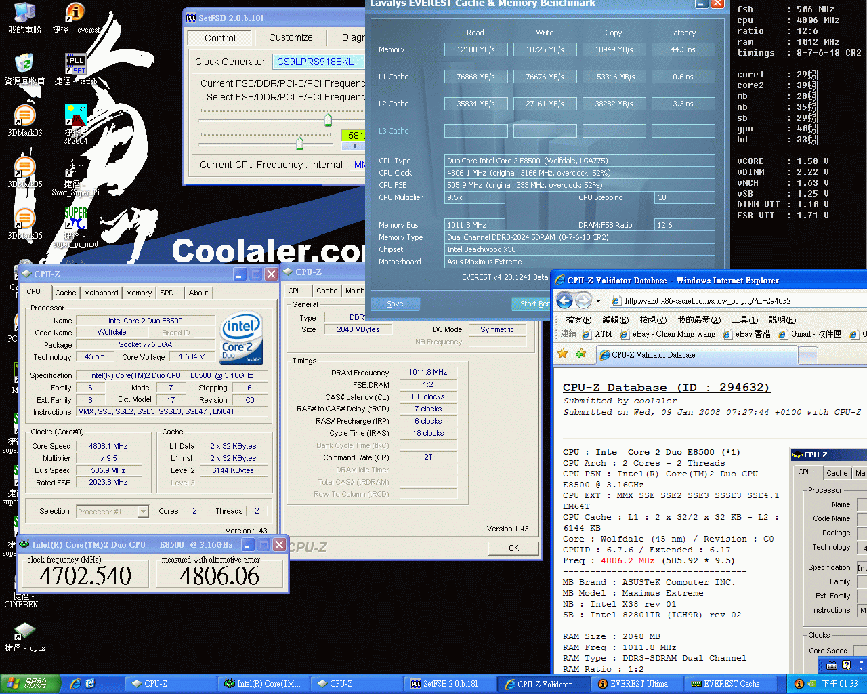Click the upper FSB slider thumb in SetFSB
The image size is (867, 694).
click(328, 120)
